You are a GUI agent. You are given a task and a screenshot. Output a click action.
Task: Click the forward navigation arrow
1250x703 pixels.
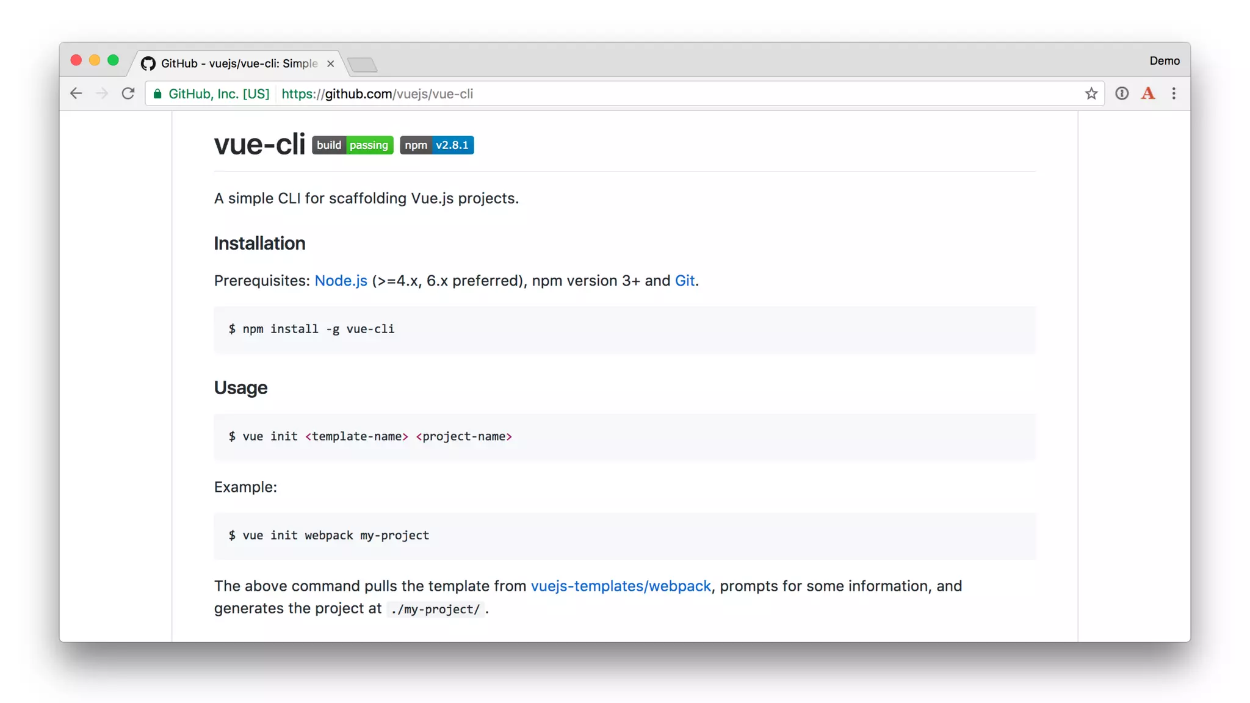click(x=102, y=93)
